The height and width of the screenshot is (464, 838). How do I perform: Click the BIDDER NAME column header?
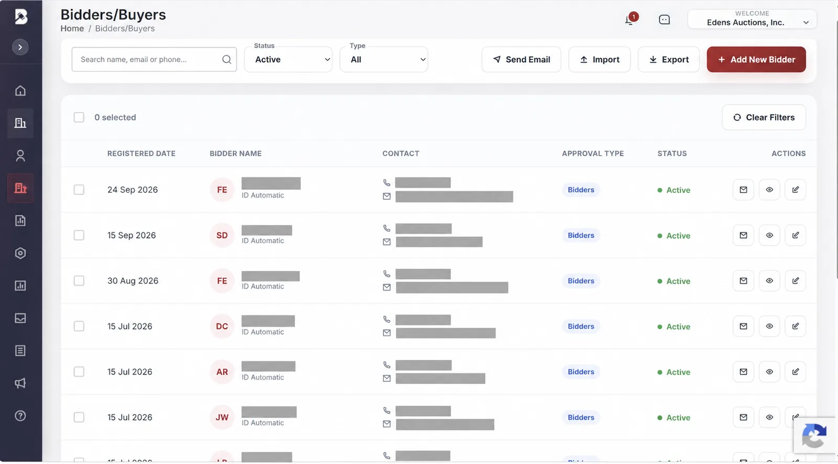click(236, 154)
